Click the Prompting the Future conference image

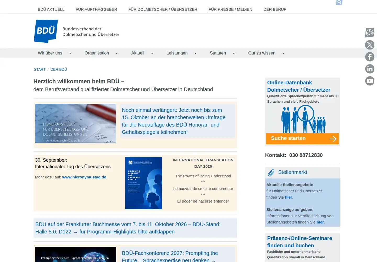(x=76, y=254)
